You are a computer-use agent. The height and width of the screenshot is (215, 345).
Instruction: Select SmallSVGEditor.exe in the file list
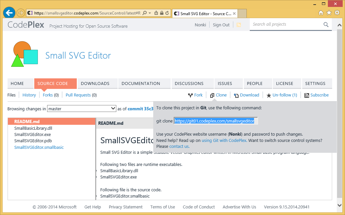coord(33,134)
